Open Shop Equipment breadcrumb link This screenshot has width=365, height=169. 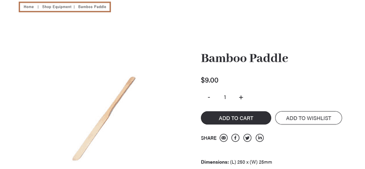coord(57,7)
